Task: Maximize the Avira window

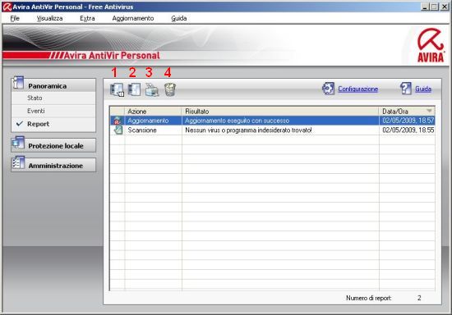Action: [435, 7]
